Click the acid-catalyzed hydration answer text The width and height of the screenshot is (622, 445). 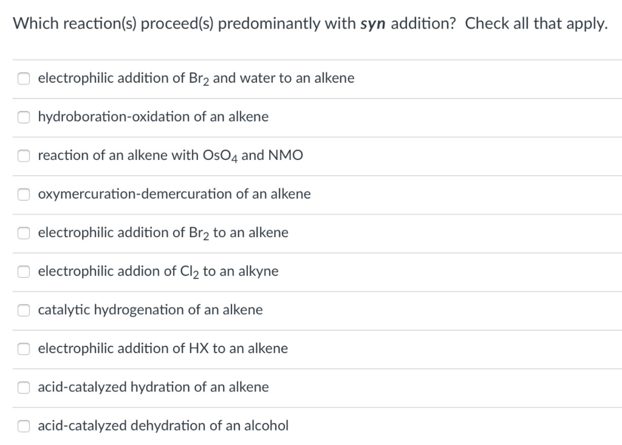click(x=153, y=387)
